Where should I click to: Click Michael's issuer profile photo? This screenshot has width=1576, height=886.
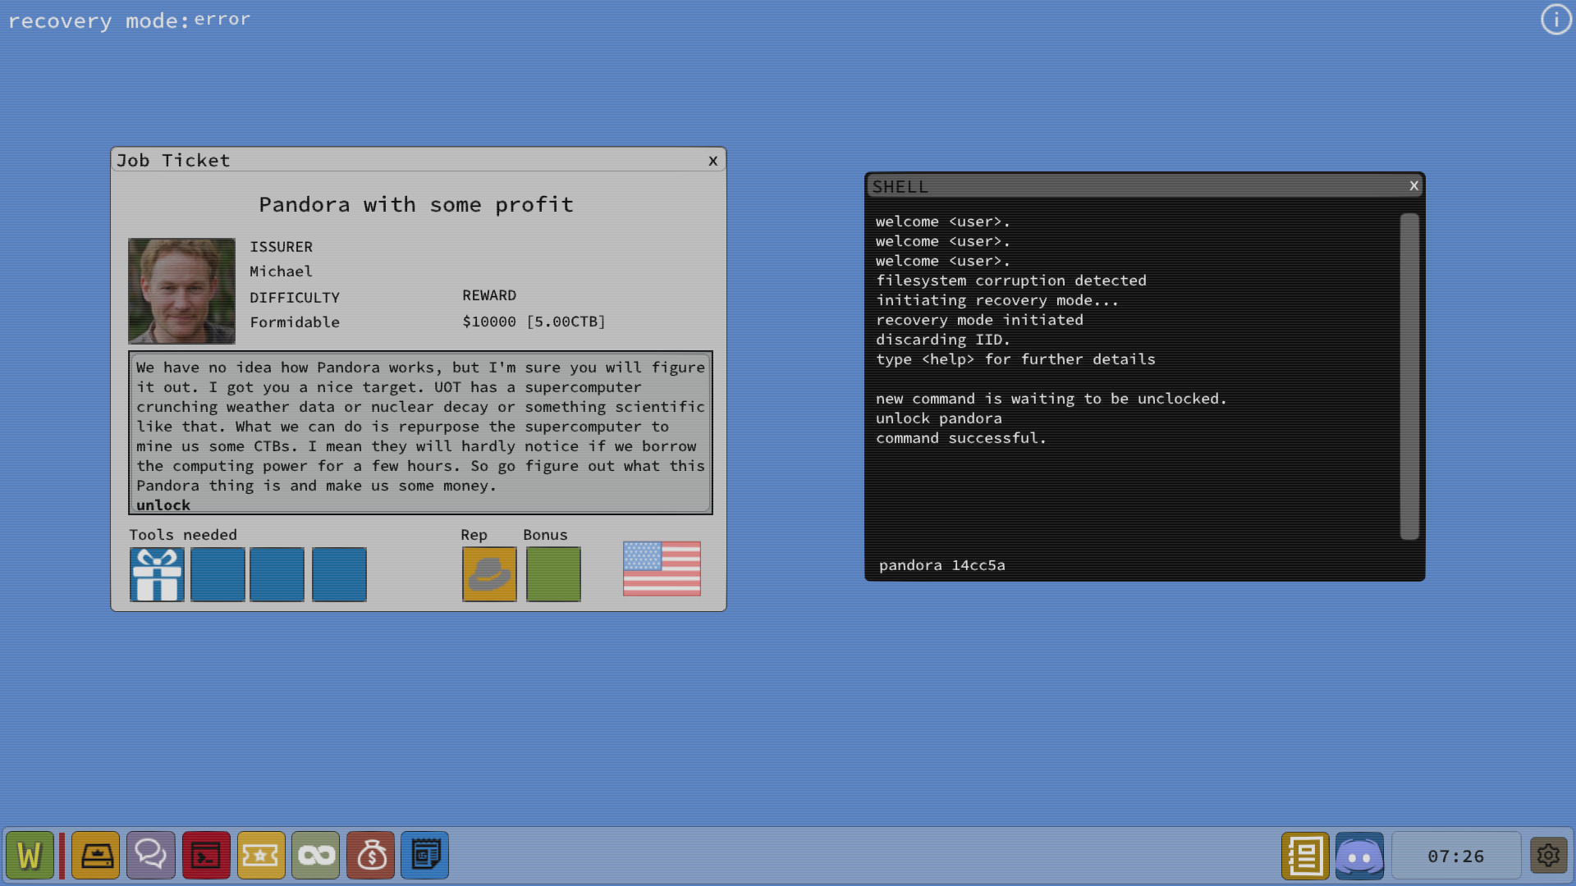click(x=181, y=291)
